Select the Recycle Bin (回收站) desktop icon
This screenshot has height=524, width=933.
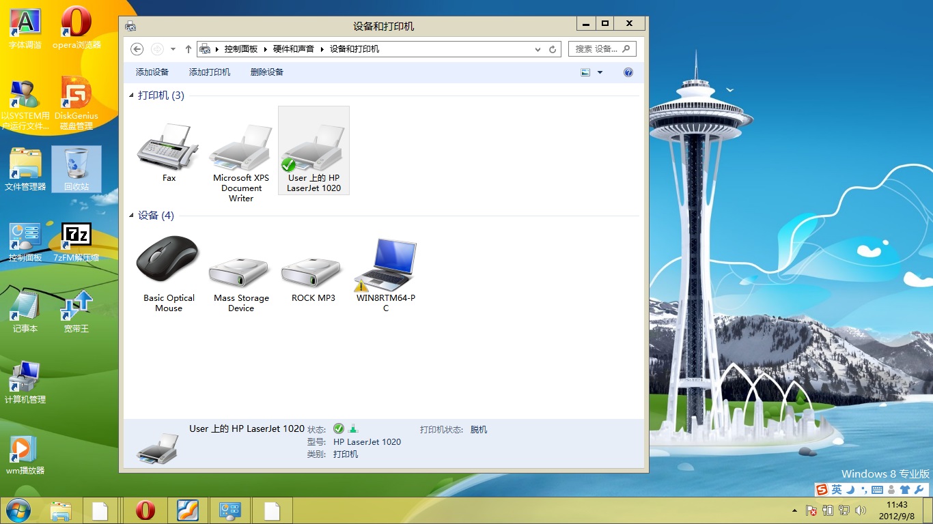point(76,169)
